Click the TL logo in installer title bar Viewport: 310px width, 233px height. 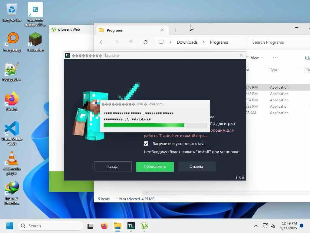coord(68,55)
